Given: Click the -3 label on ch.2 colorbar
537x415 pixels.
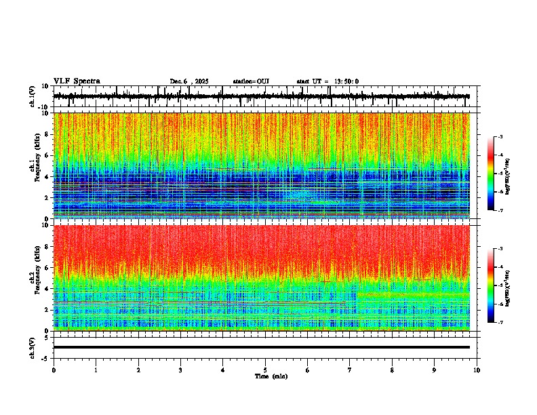Looking at the screenshot, I should click(x=500, y=249).
